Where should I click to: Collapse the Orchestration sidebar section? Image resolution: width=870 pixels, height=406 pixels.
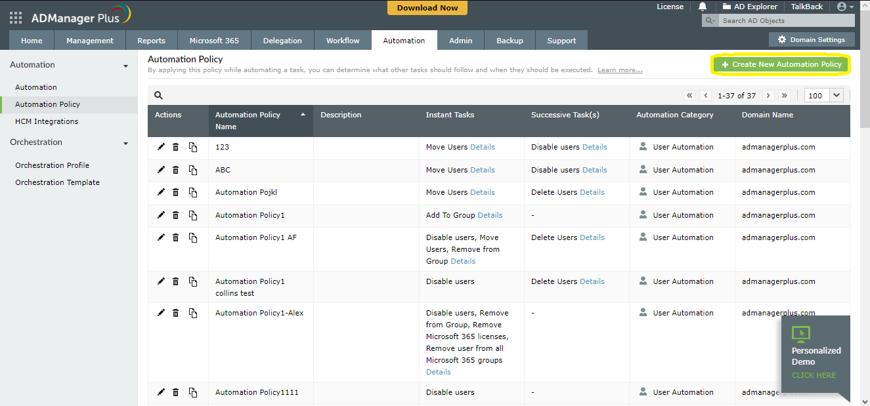coord(125,143)
